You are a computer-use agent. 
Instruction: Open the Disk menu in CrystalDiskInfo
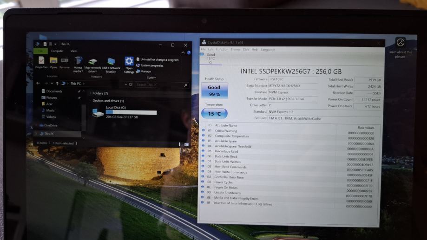pos(246,50)
